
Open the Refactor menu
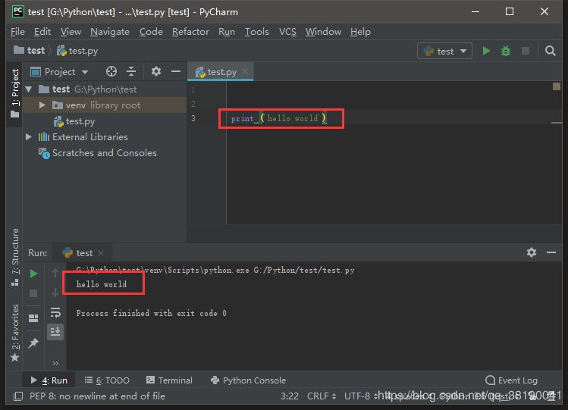click(190, 32)
